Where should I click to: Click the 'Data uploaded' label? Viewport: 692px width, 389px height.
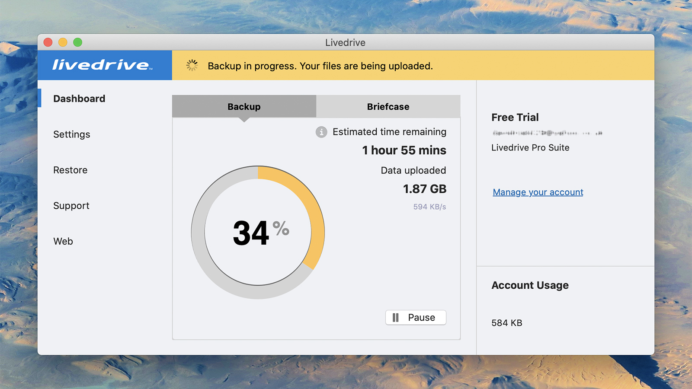click(413, 170)
